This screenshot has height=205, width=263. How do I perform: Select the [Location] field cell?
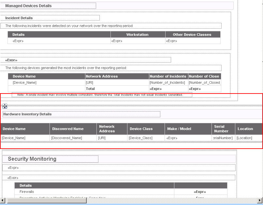pos(249,138)
